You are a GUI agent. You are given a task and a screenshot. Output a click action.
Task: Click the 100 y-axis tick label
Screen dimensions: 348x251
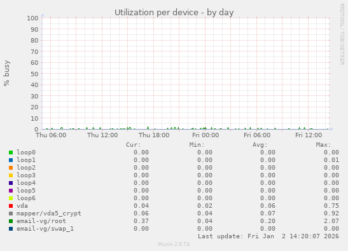[32, 18]
